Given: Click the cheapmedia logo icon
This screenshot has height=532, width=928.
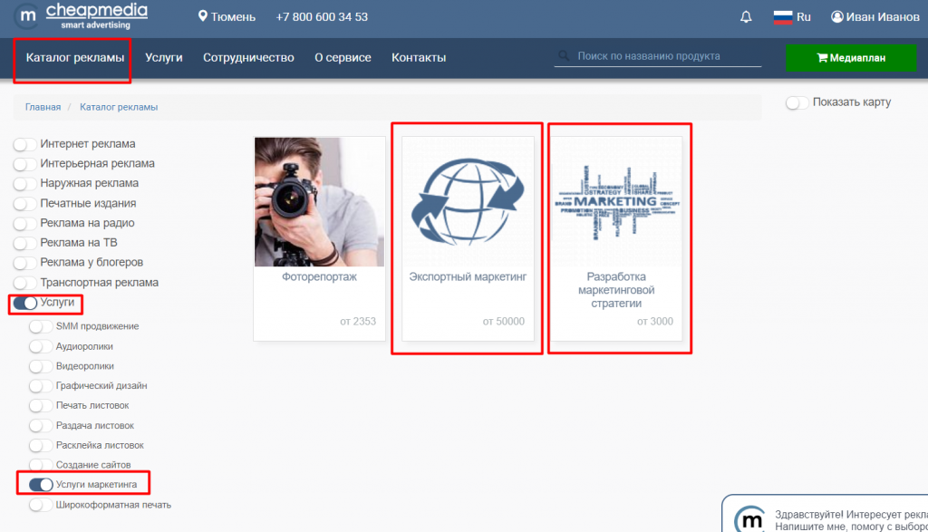Looking at the screenshot, I should pyautogui.click(x=28, y=15).
